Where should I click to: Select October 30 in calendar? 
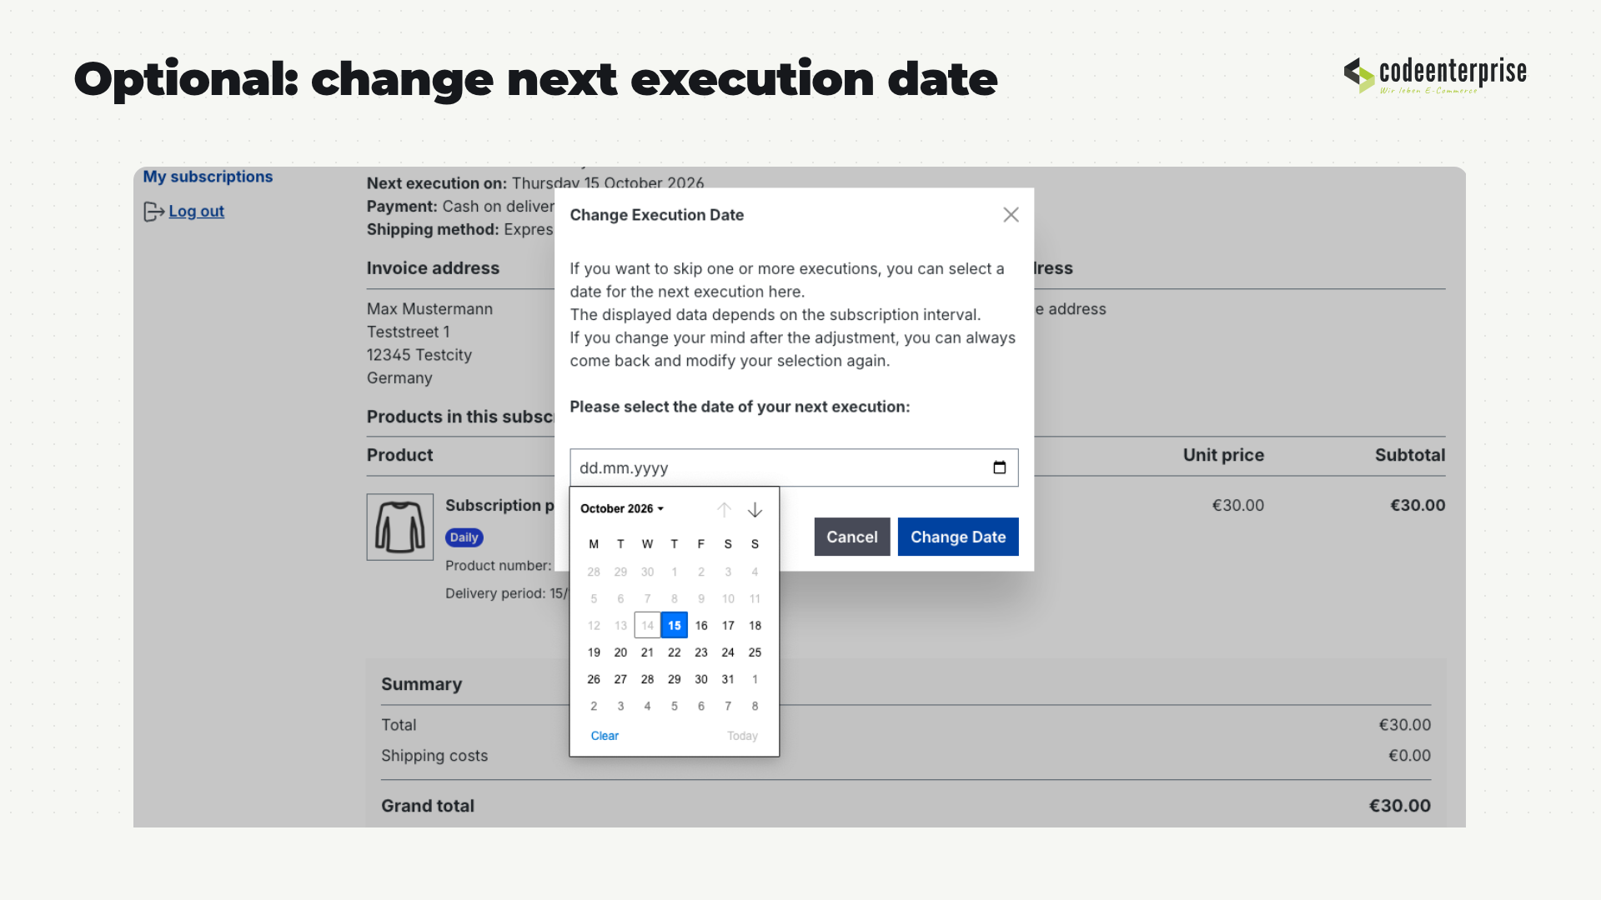pos(701,679)
